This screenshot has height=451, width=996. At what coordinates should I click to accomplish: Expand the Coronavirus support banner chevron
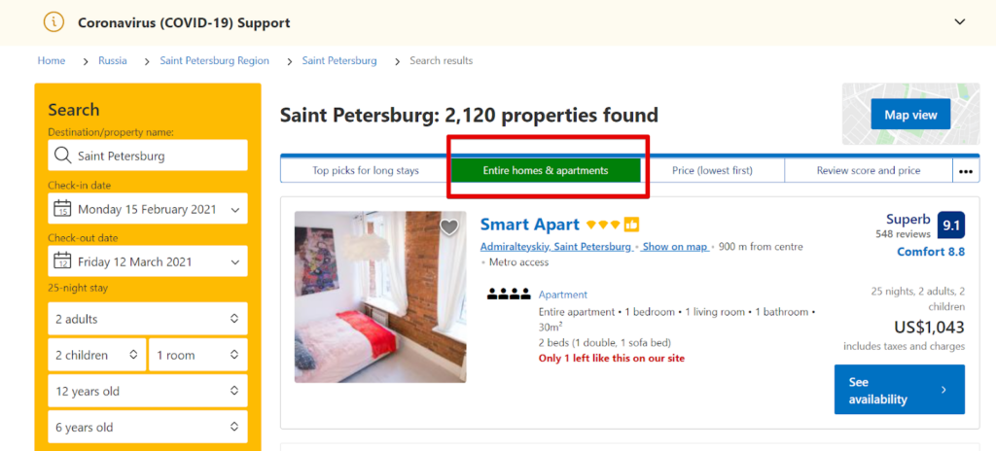[960, 22]
